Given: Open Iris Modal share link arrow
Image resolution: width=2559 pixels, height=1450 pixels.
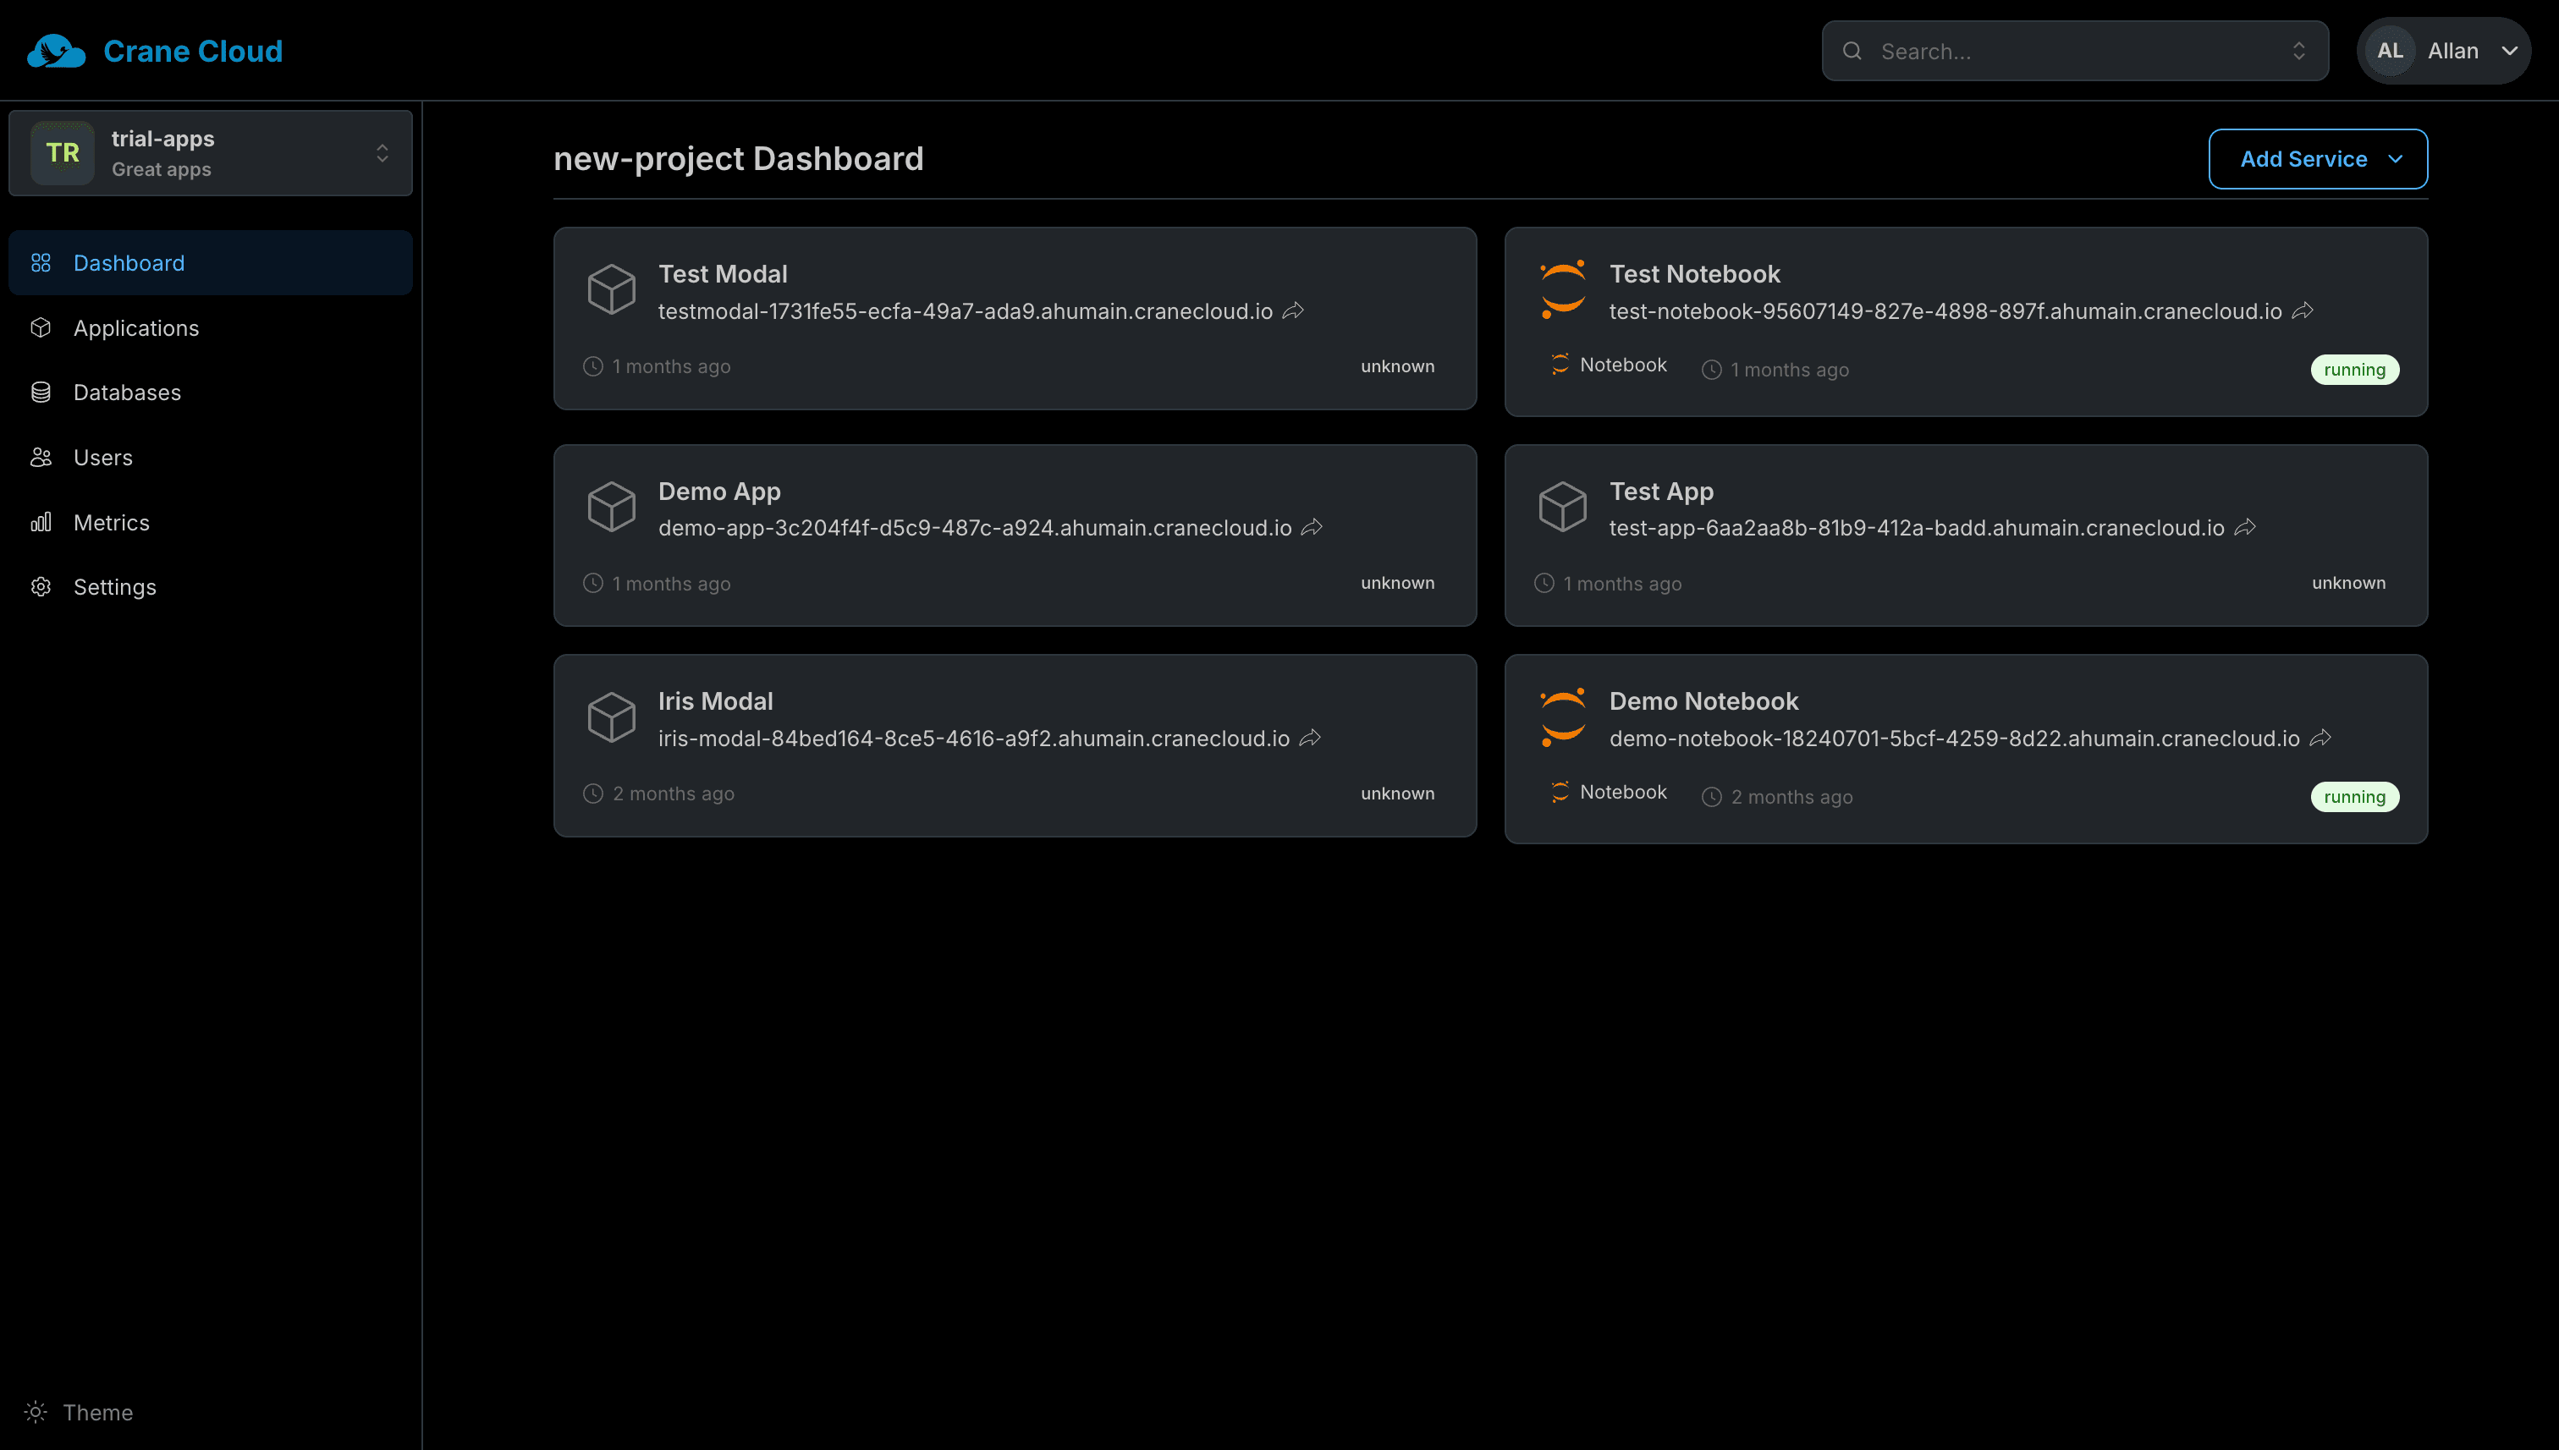Looking at the screenshot, I should coord(1310,738).
